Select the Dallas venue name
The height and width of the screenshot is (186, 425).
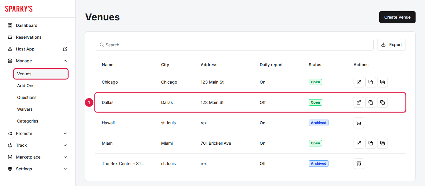pos(107,102)
